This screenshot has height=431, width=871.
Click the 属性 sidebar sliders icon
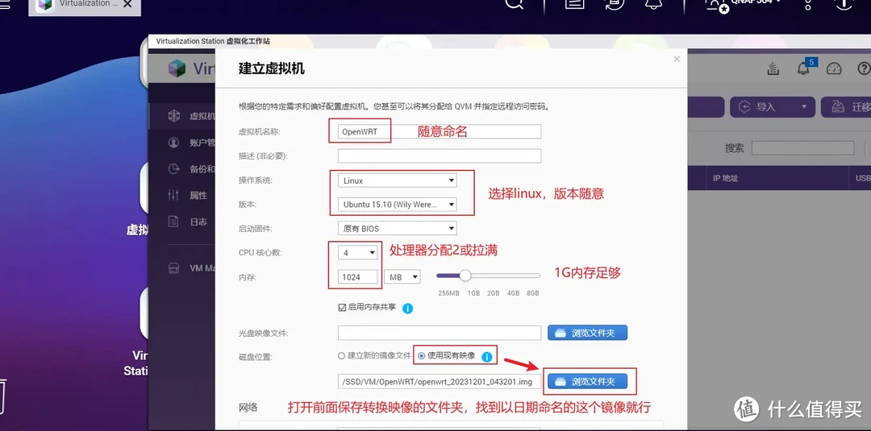(x=173, y=195)
